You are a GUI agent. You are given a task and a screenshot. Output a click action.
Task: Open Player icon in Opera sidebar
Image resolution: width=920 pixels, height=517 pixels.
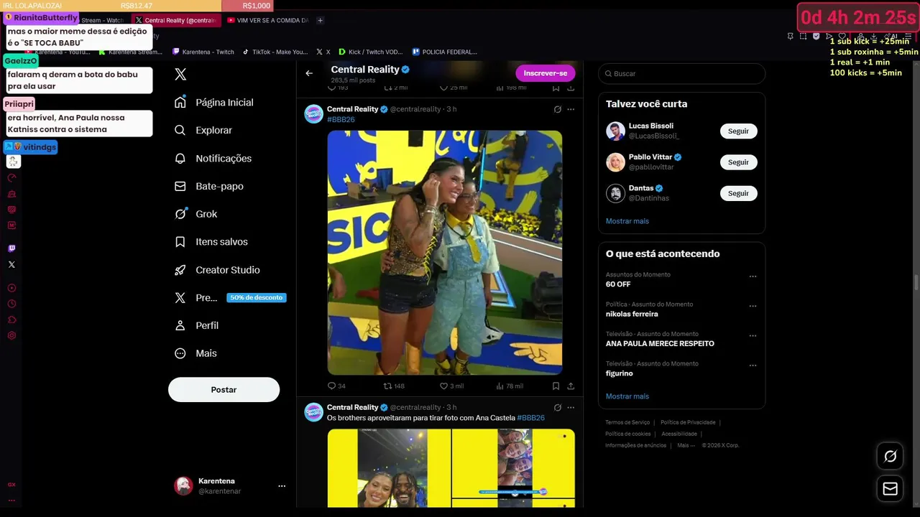11,288
